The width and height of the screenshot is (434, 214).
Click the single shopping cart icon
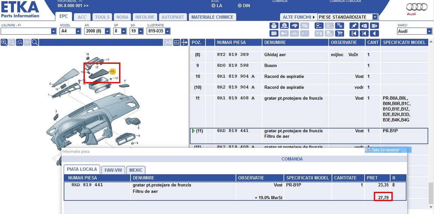(339, 33)
